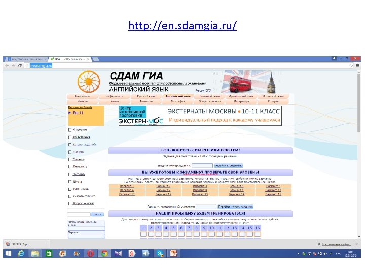This screenshot has width=365, height=274.
Task: Click the blue speaker app taskbar icon
Action: [x=145, y=253]
